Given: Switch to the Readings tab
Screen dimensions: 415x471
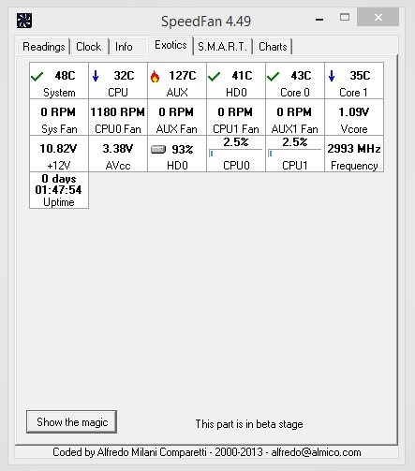Looking at the screenshot, I should (43, 47).
